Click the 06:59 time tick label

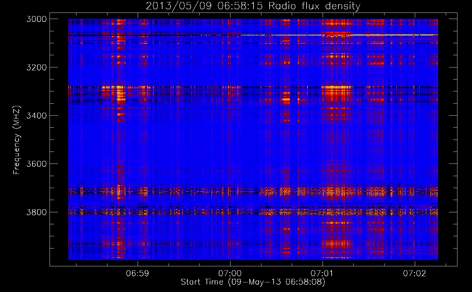pos(138,273)
